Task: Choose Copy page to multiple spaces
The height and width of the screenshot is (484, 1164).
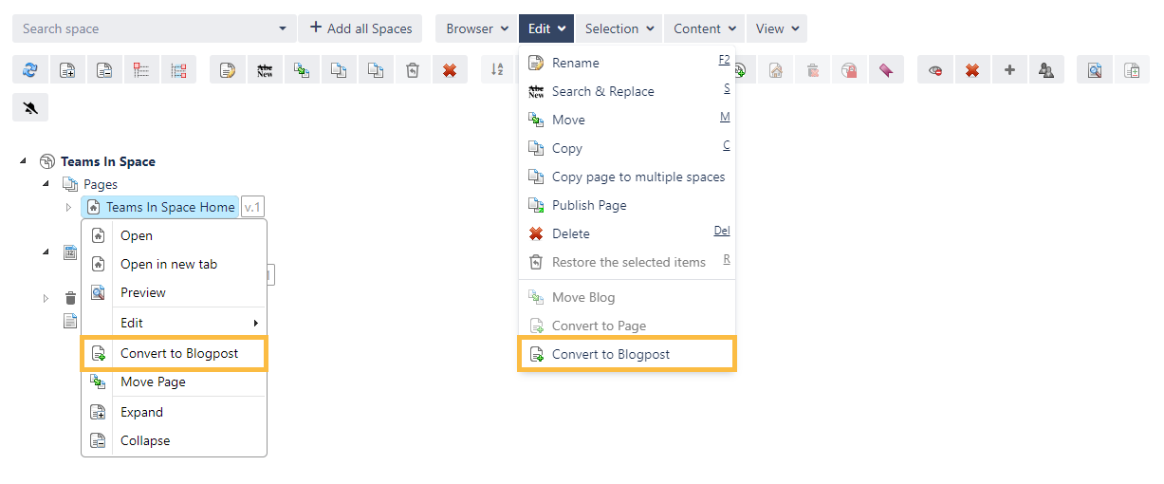Action: click(x=637, y=177)
